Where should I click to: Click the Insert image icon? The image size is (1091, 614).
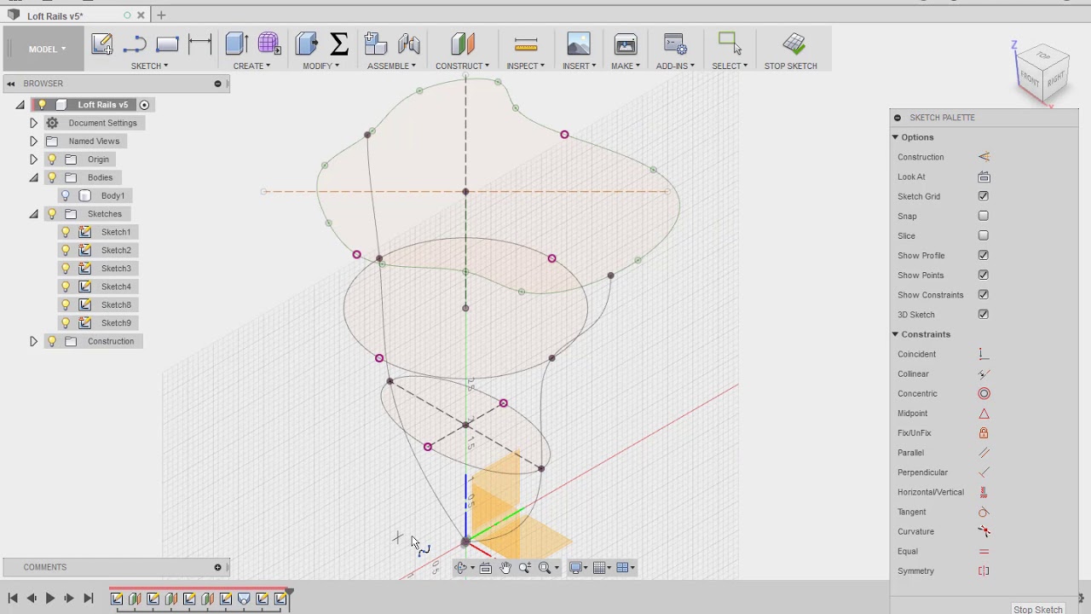click(579, 43)
